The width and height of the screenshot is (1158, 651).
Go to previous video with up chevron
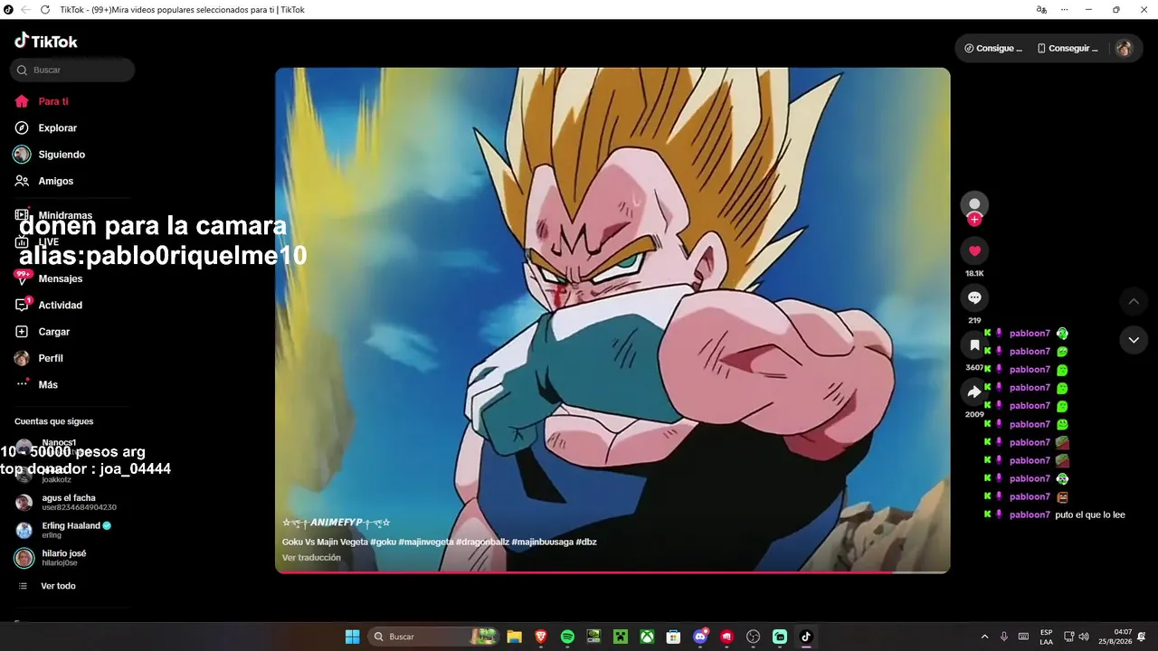click(1134, 301)
